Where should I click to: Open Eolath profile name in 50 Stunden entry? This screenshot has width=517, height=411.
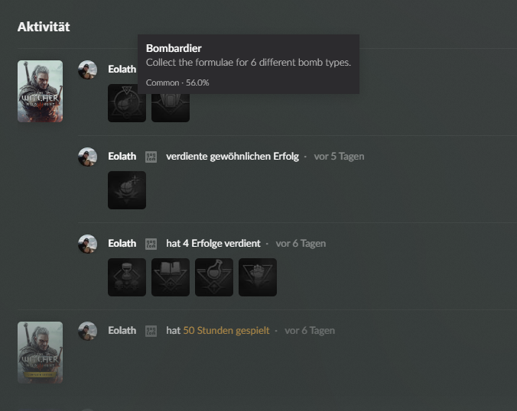coord(122,330)
